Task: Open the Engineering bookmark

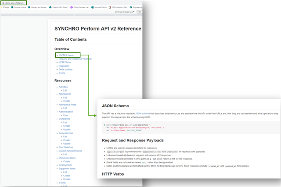Action: click(x=136, y=7)
